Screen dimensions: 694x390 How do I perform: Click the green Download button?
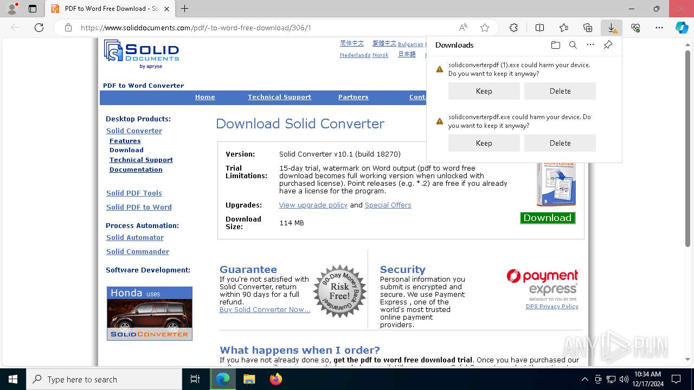(548, 218)
